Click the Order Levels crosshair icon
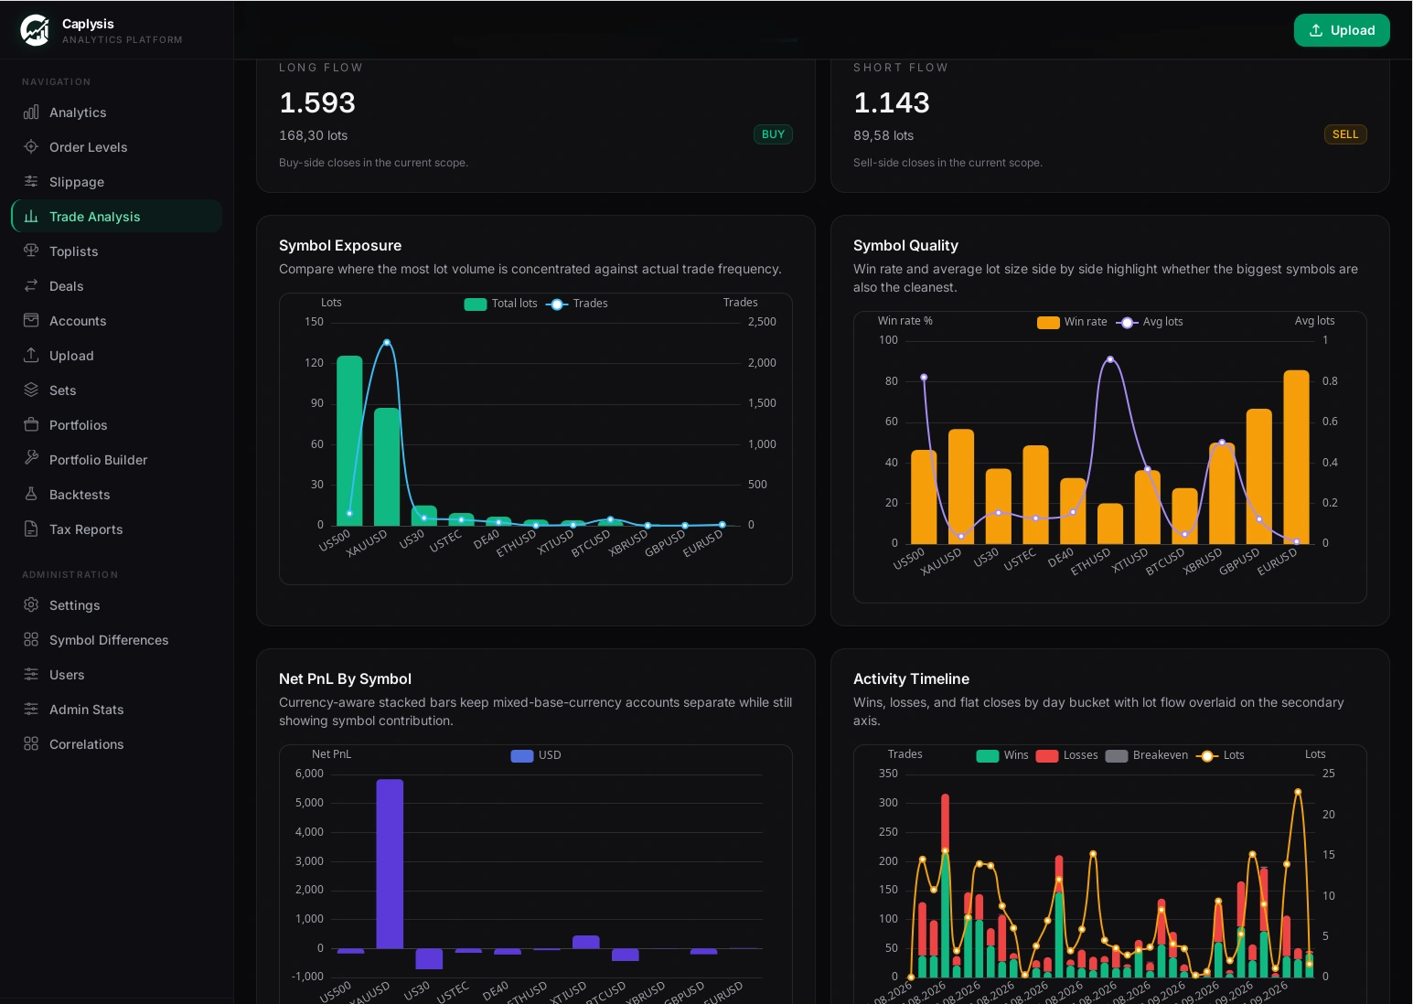Screen dimensions: 1413x1004 [31, 147]
